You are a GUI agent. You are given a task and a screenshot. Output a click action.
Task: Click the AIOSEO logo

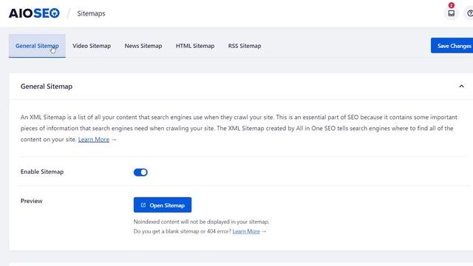click(34, 13)
